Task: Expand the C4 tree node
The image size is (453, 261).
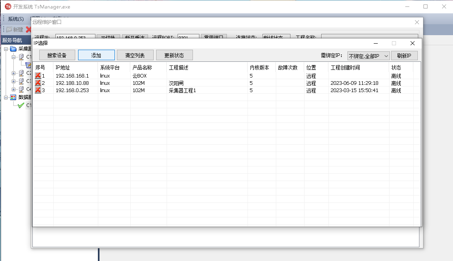Action: click(x=14, y=89)
